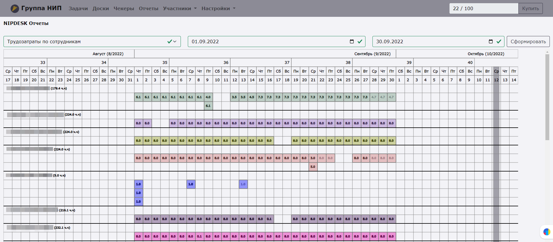Screen dimensions: 553x242
Task: Click the Октябрь (10/2022) month header
Action: click(486, 54)
